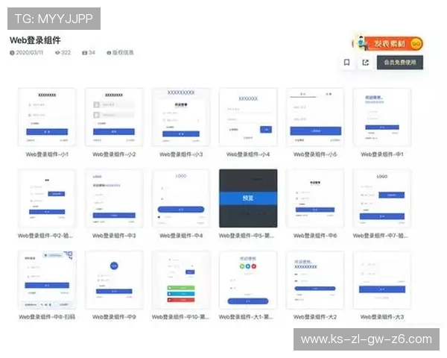This screenshot has width=447, height=358.
Task: Open the 发表素材 GO banner
Action: (388, 43)
